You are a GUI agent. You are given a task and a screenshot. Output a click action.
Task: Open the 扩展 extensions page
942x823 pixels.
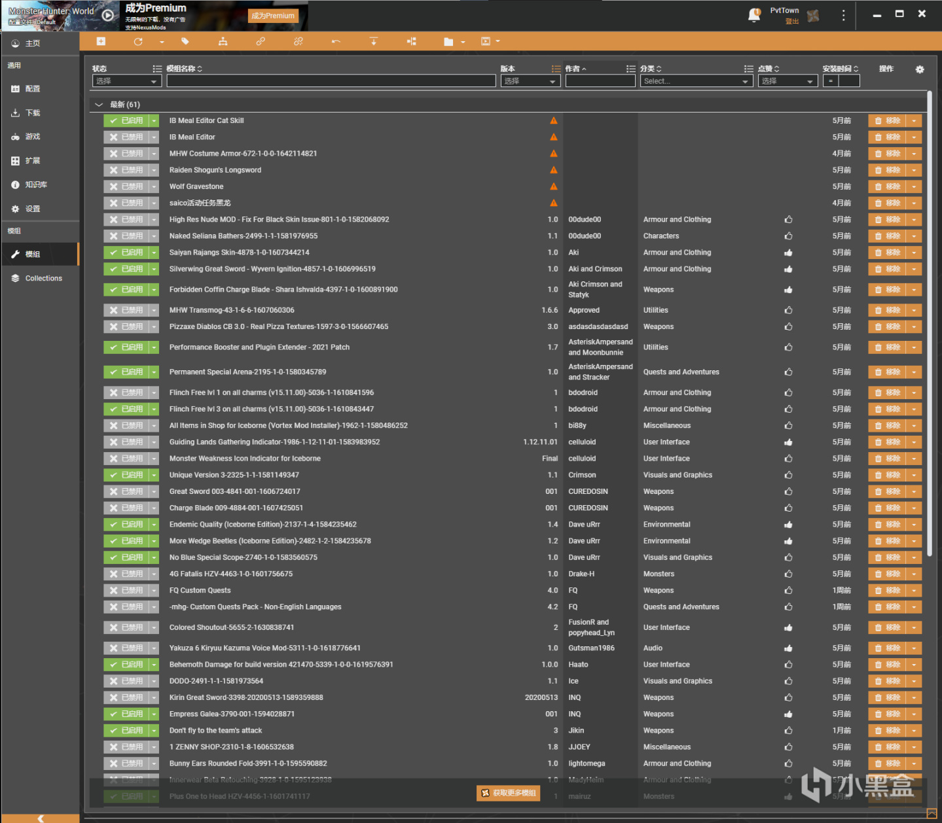[40, 161]
